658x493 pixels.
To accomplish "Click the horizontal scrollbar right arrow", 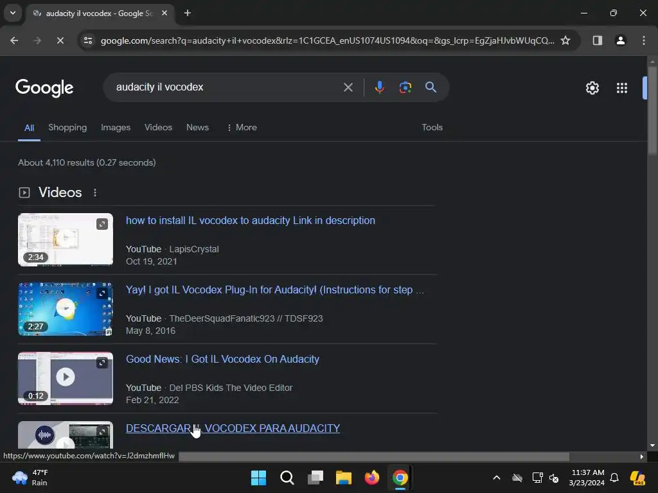I will pos(642,456).
